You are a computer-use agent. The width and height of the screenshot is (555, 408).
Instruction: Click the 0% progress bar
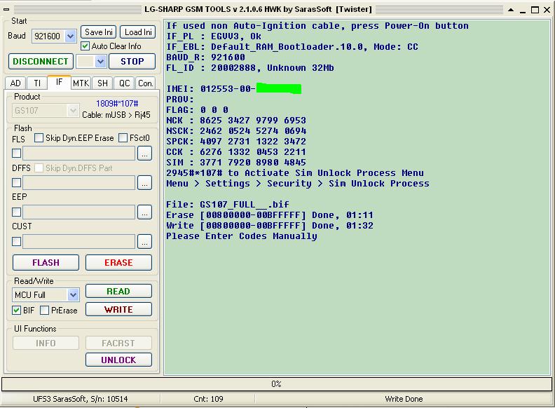276,384
